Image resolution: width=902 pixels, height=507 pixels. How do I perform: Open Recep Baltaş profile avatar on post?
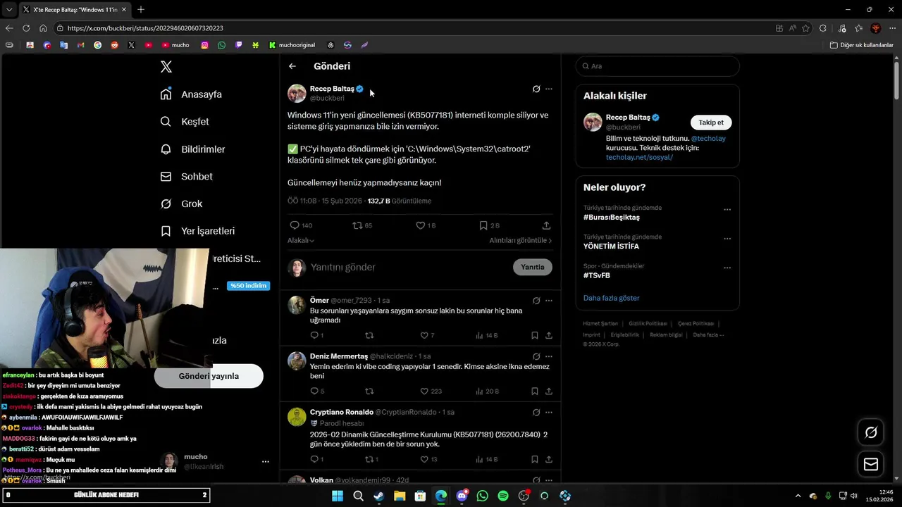pos(297,93)
